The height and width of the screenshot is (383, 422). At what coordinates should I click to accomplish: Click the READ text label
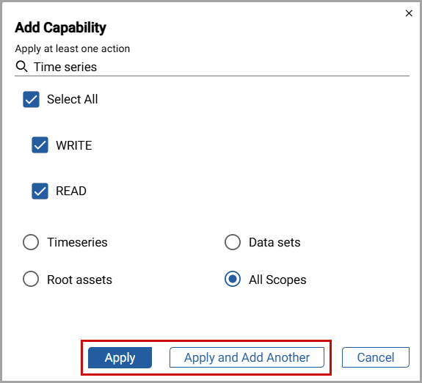click(x=71, y=191)
